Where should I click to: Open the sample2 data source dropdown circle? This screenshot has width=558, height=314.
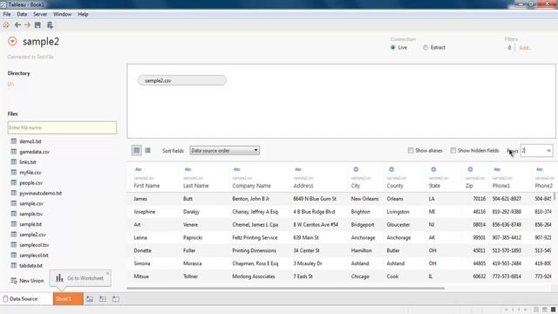click(x=12, y=41)
